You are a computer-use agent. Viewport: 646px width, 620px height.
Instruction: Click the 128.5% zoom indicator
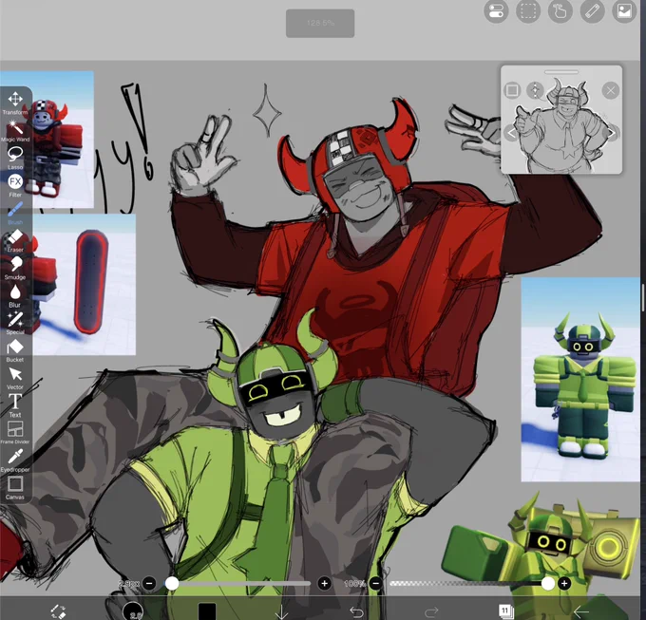click(320, 23)
